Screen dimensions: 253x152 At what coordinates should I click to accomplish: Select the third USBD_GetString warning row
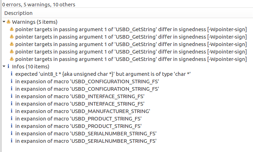(x=131, y=44)
